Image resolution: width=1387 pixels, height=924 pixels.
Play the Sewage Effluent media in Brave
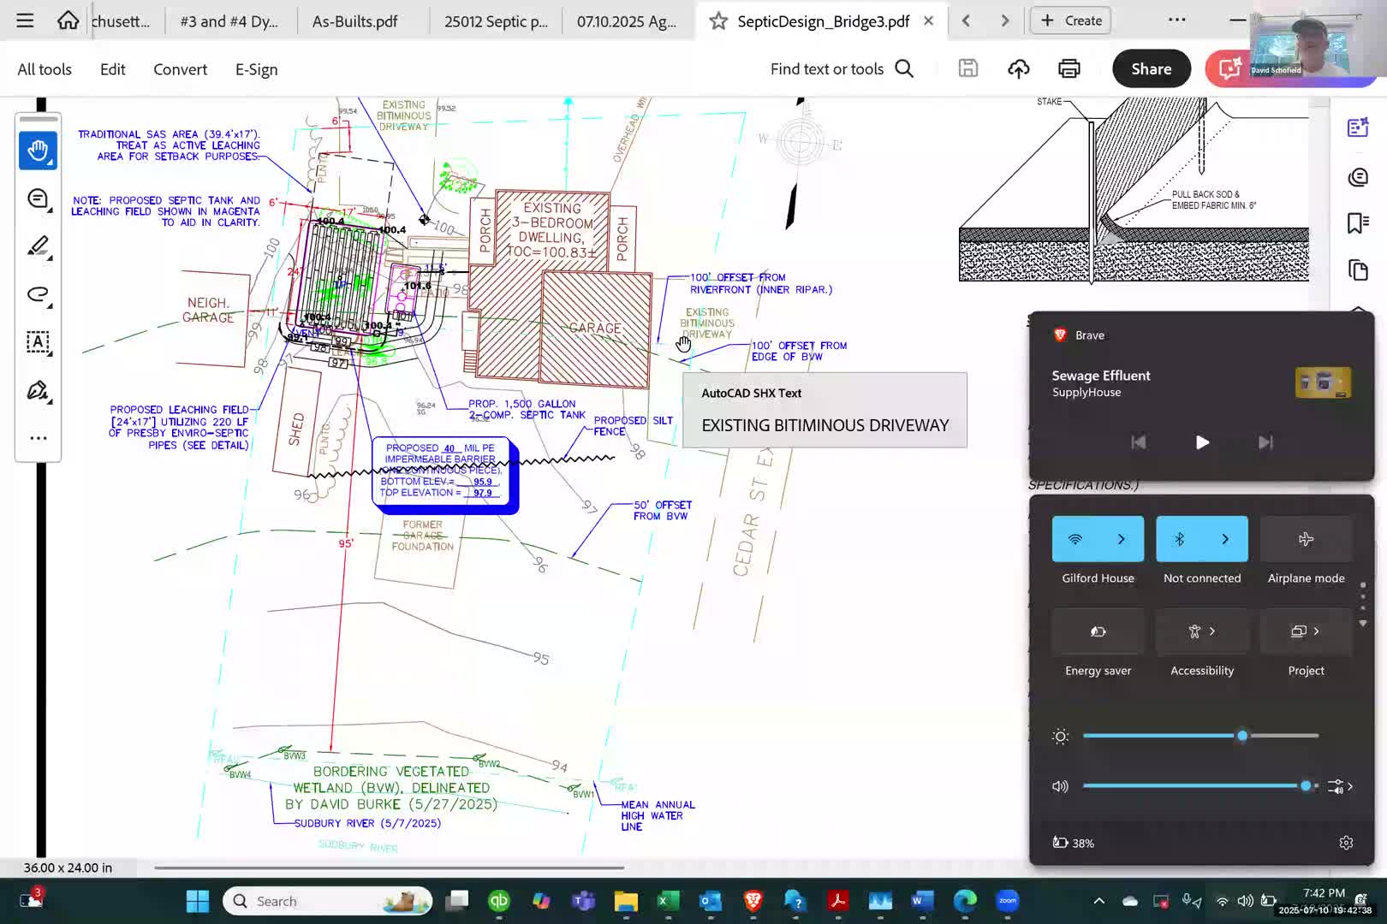coord(1202,442)
